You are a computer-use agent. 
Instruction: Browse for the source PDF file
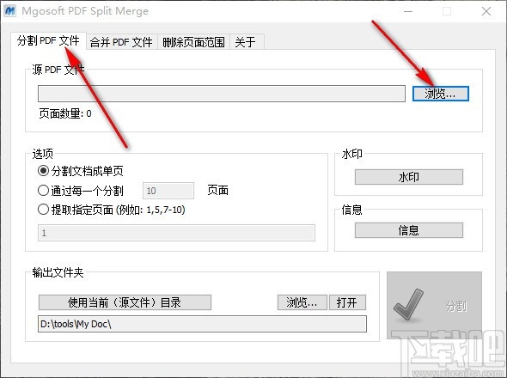tap(440, 94)
